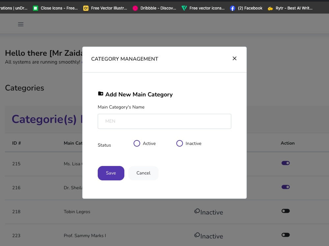The height and width of the screenshot is (246, 329).
Task: Click the folder-plus icon beside Add New Main Category
Action: tap(100, 93)
